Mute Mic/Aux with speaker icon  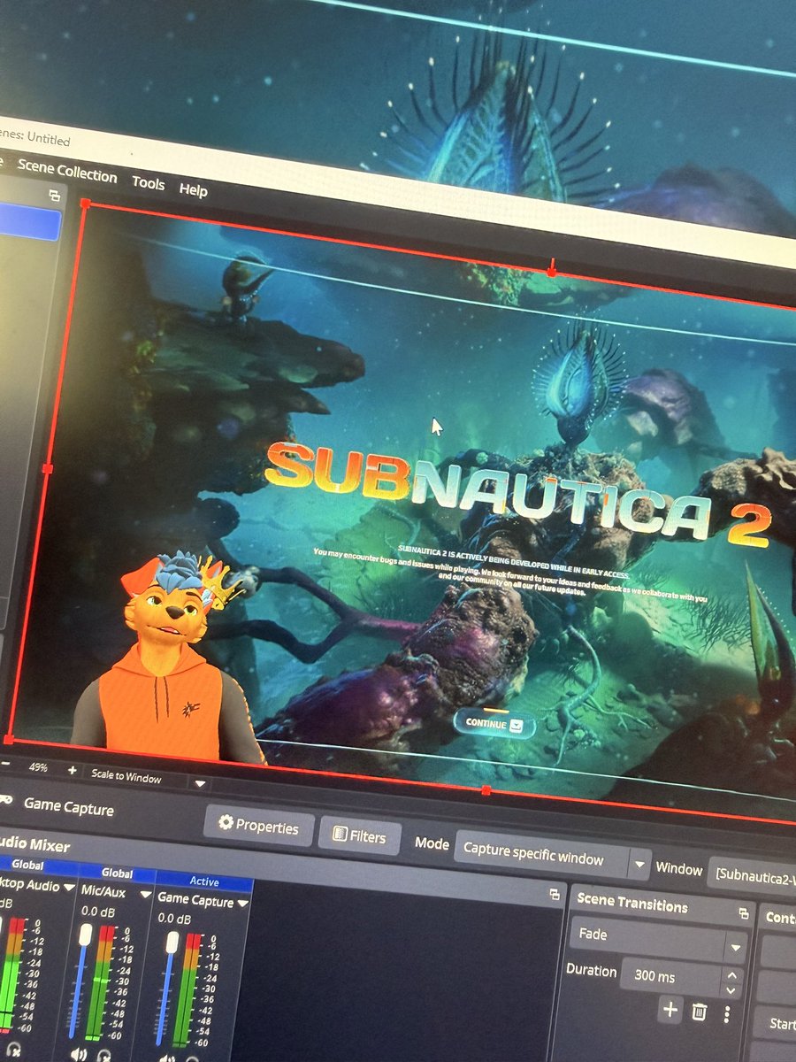click(79, 1053)
